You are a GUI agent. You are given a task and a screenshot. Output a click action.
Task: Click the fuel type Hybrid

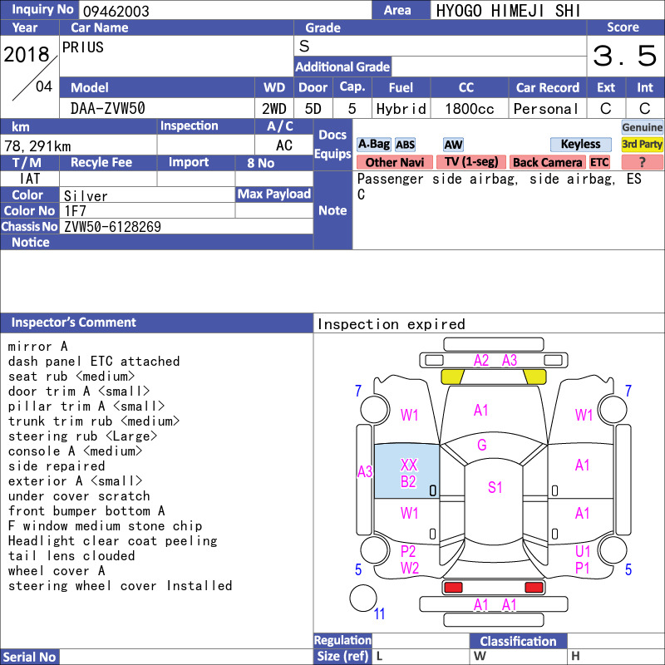click(401, 109)
